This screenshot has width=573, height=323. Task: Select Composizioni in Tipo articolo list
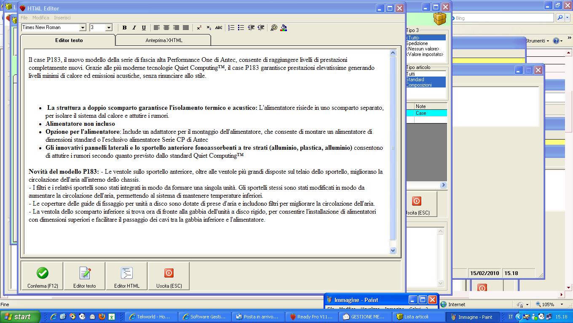coord(426,85)
